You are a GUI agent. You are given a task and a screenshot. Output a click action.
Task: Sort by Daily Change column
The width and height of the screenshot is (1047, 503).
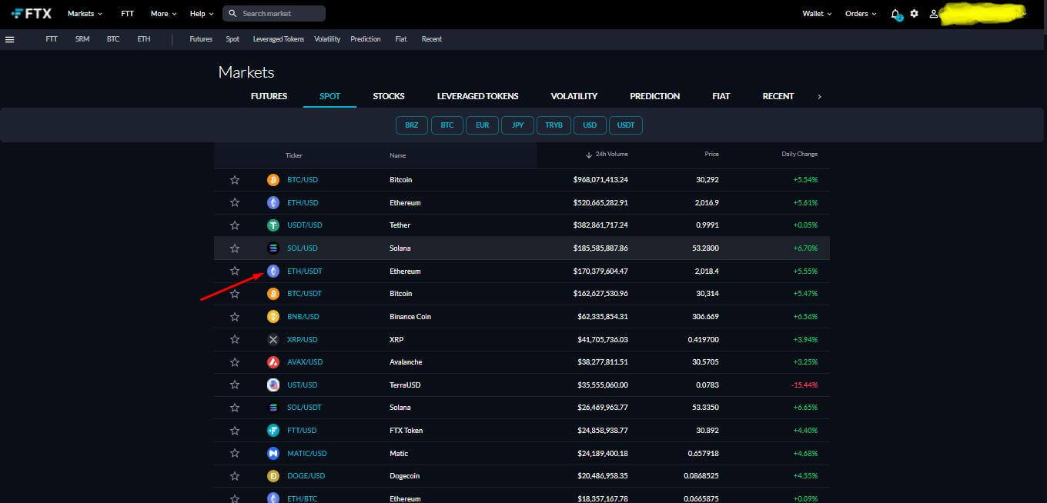pos(800,155)
